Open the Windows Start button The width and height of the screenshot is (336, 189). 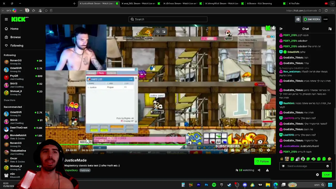click(330, 185)
